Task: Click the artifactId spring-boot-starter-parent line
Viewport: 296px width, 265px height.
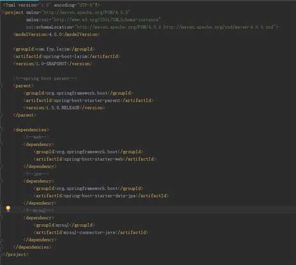Action: (x=89, y=100)
